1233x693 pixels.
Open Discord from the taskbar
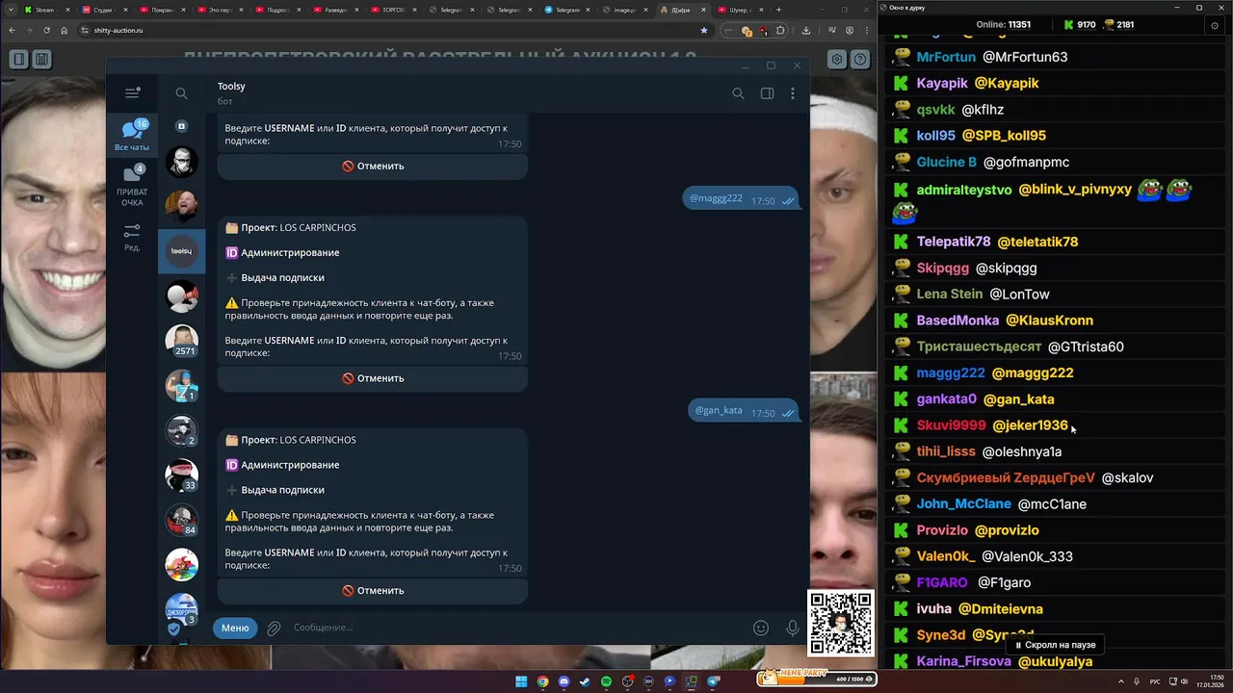564,681
